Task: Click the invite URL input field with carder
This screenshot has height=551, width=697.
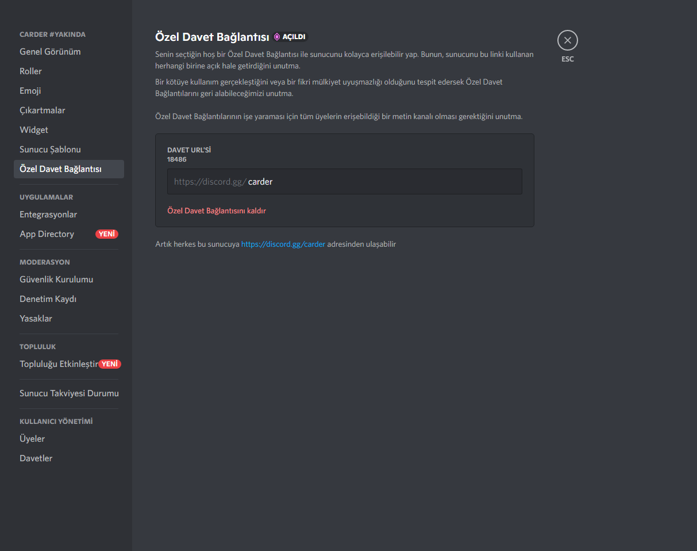Action: tap(345, 181)
